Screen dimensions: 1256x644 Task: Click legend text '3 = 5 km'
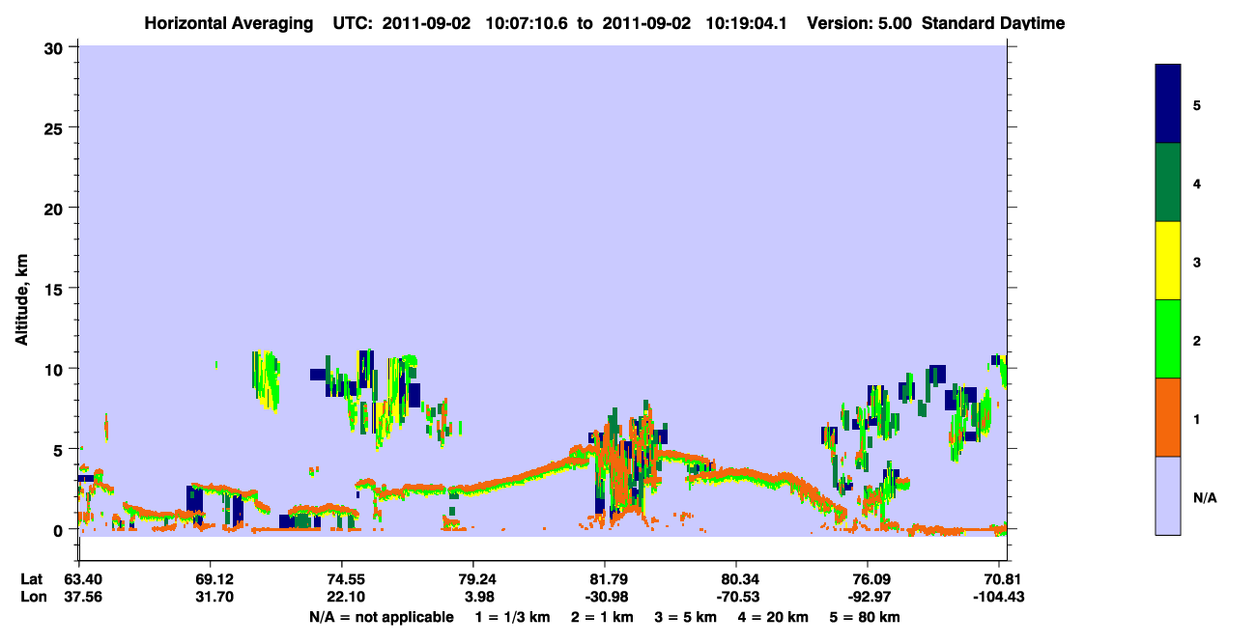[687, 617]
